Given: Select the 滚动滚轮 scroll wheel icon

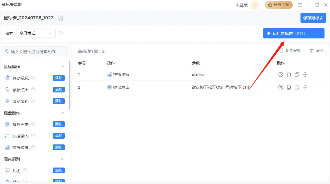Looking at the screenshot, I should pos(7,101).
